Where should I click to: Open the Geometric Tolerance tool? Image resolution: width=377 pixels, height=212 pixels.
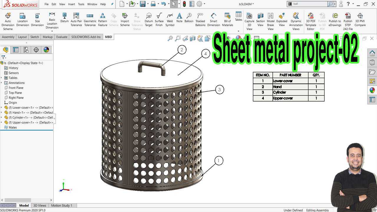tap(90, 19)
